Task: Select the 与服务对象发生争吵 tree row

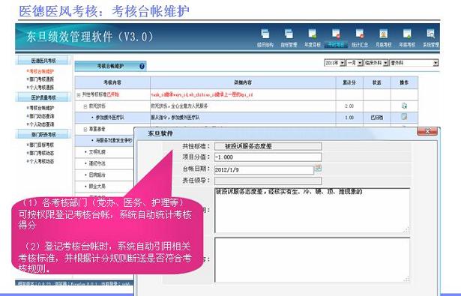Action: click(105, 141)
